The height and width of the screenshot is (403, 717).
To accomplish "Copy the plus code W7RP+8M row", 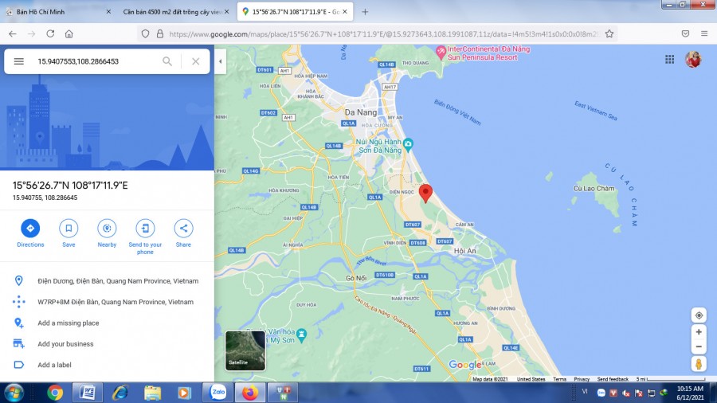I will (x=107, y=302).
